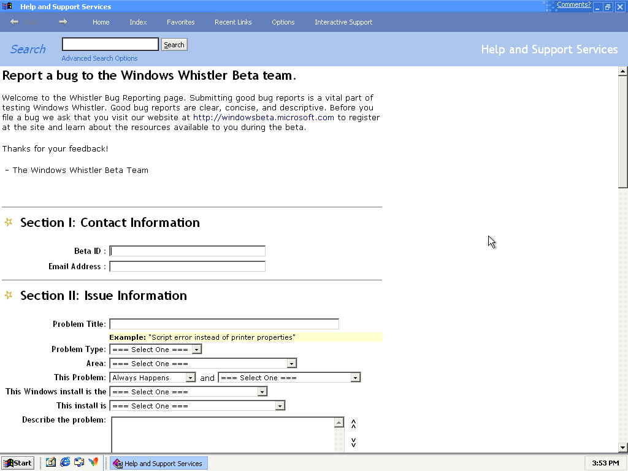Viewport: 628px width, 471px height.
Task: Click the Example script error hint text
Action: 202,337
